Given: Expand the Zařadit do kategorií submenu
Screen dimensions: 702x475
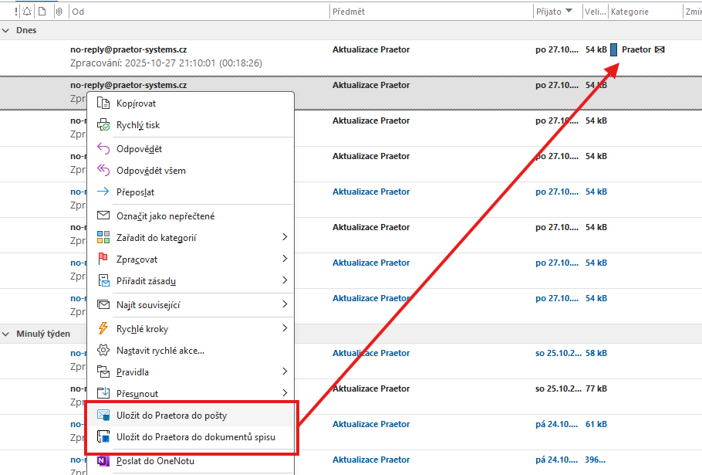Looking at the screenshot, I should 285,237.
